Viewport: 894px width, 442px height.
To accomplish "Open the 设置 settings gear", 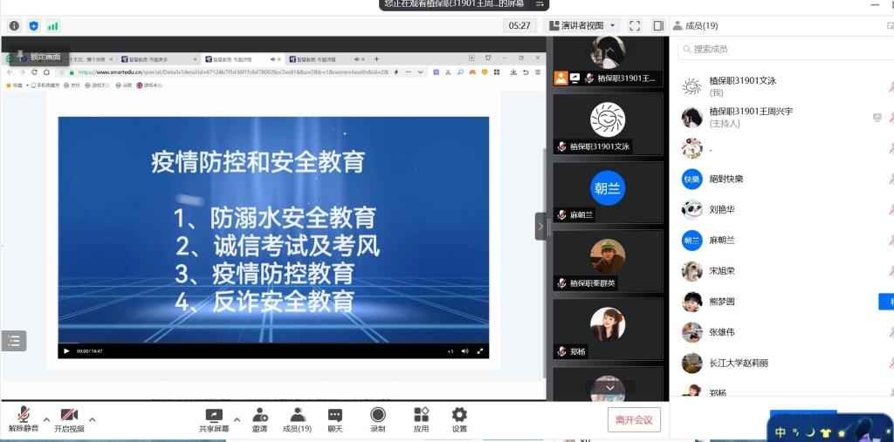I will tap(459, 419).
